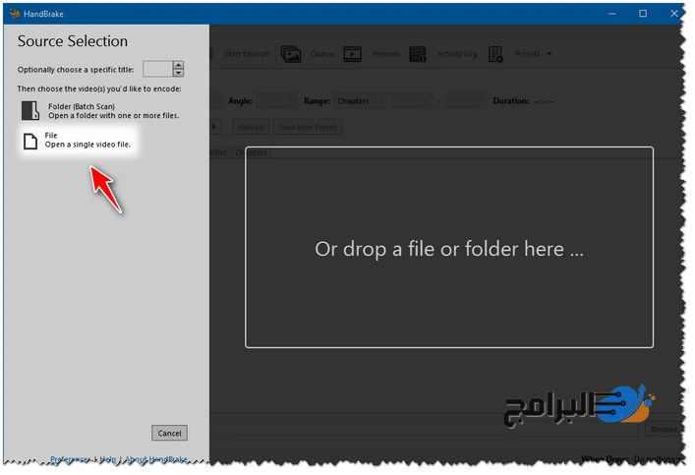Screen dimensions: 695x475
Task: Expand the Presets dropdown arrow
Action: tap(549, 54)
